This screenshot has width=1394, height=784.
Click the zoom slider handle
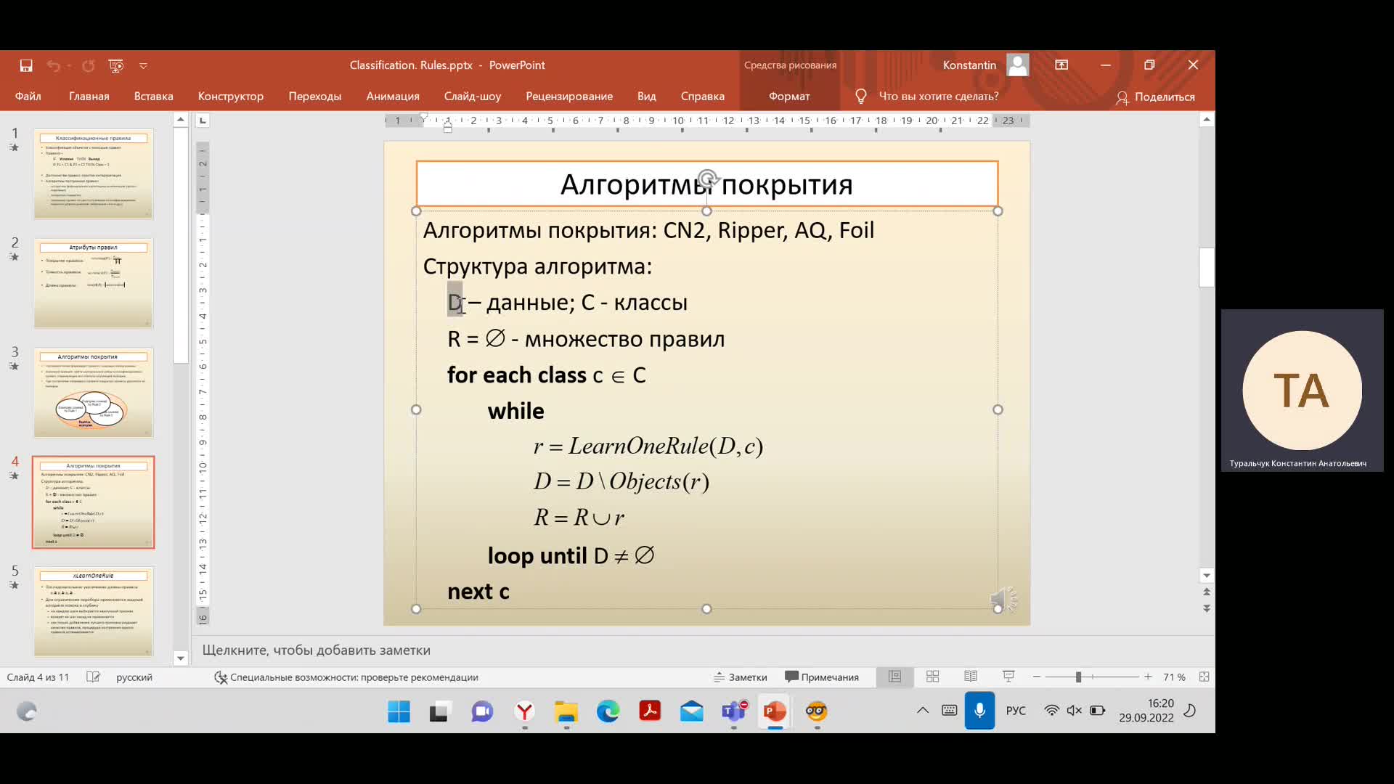(1079, 677)
